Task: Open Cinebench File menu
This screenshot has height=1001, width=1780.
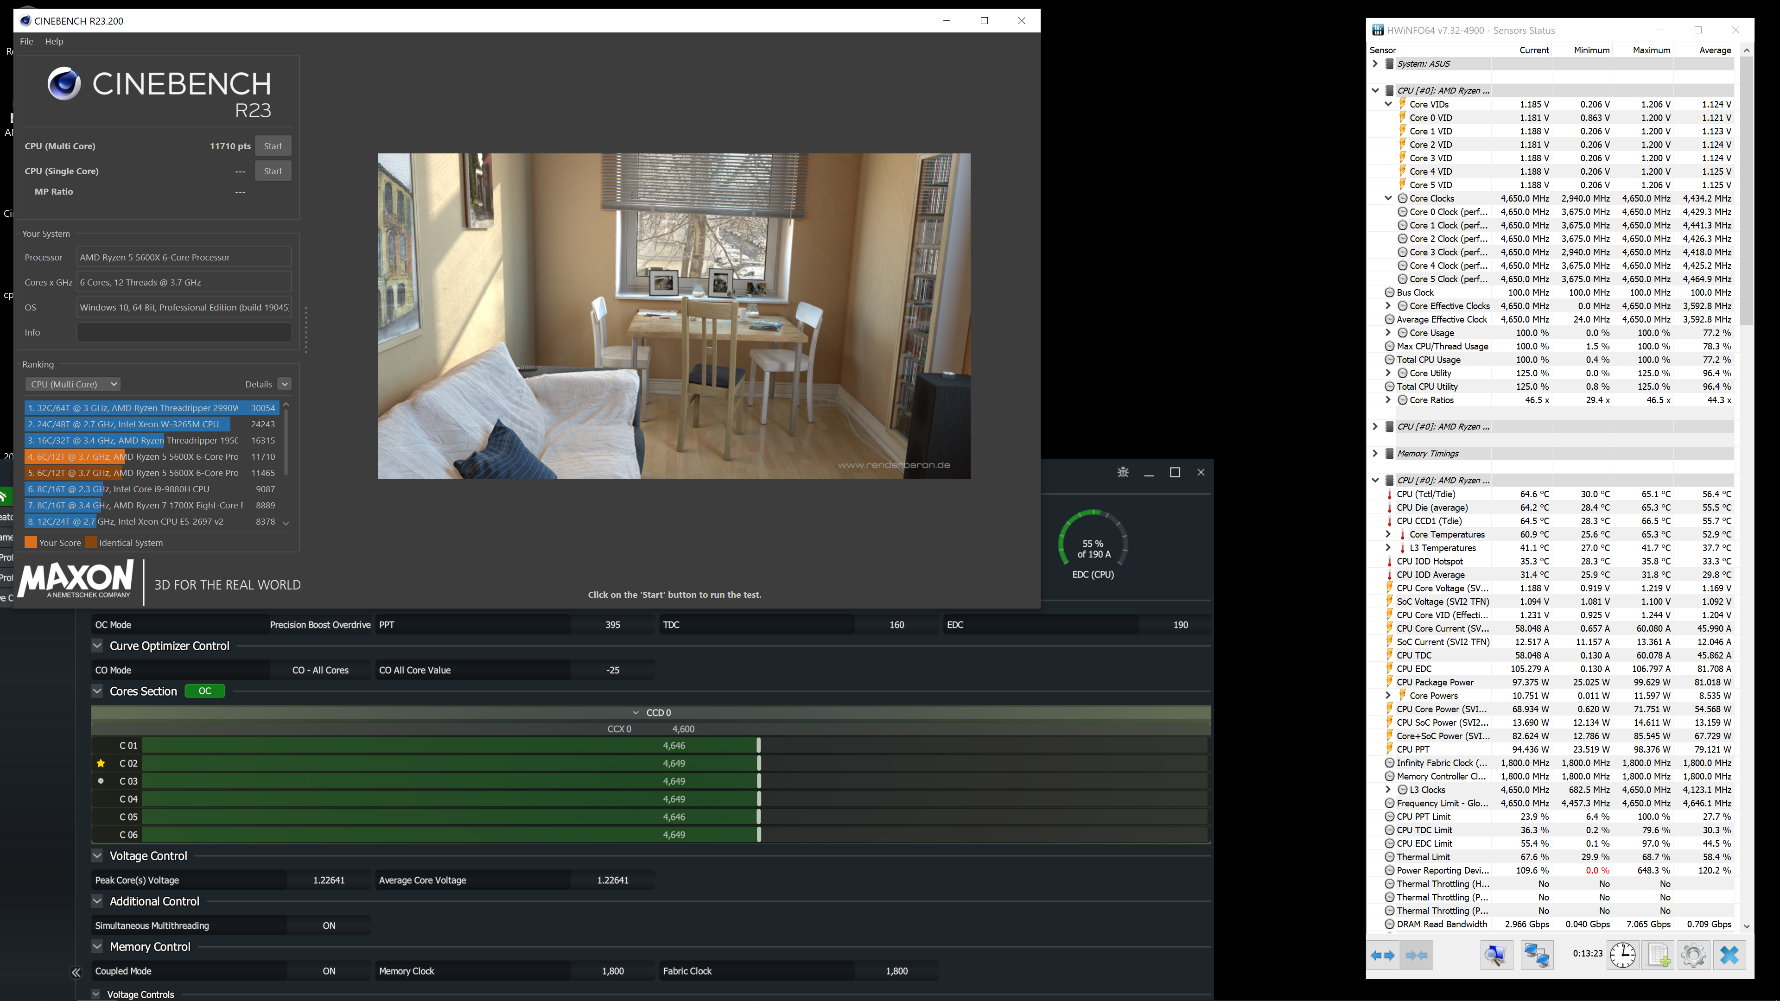Action: tap(26, 41)
